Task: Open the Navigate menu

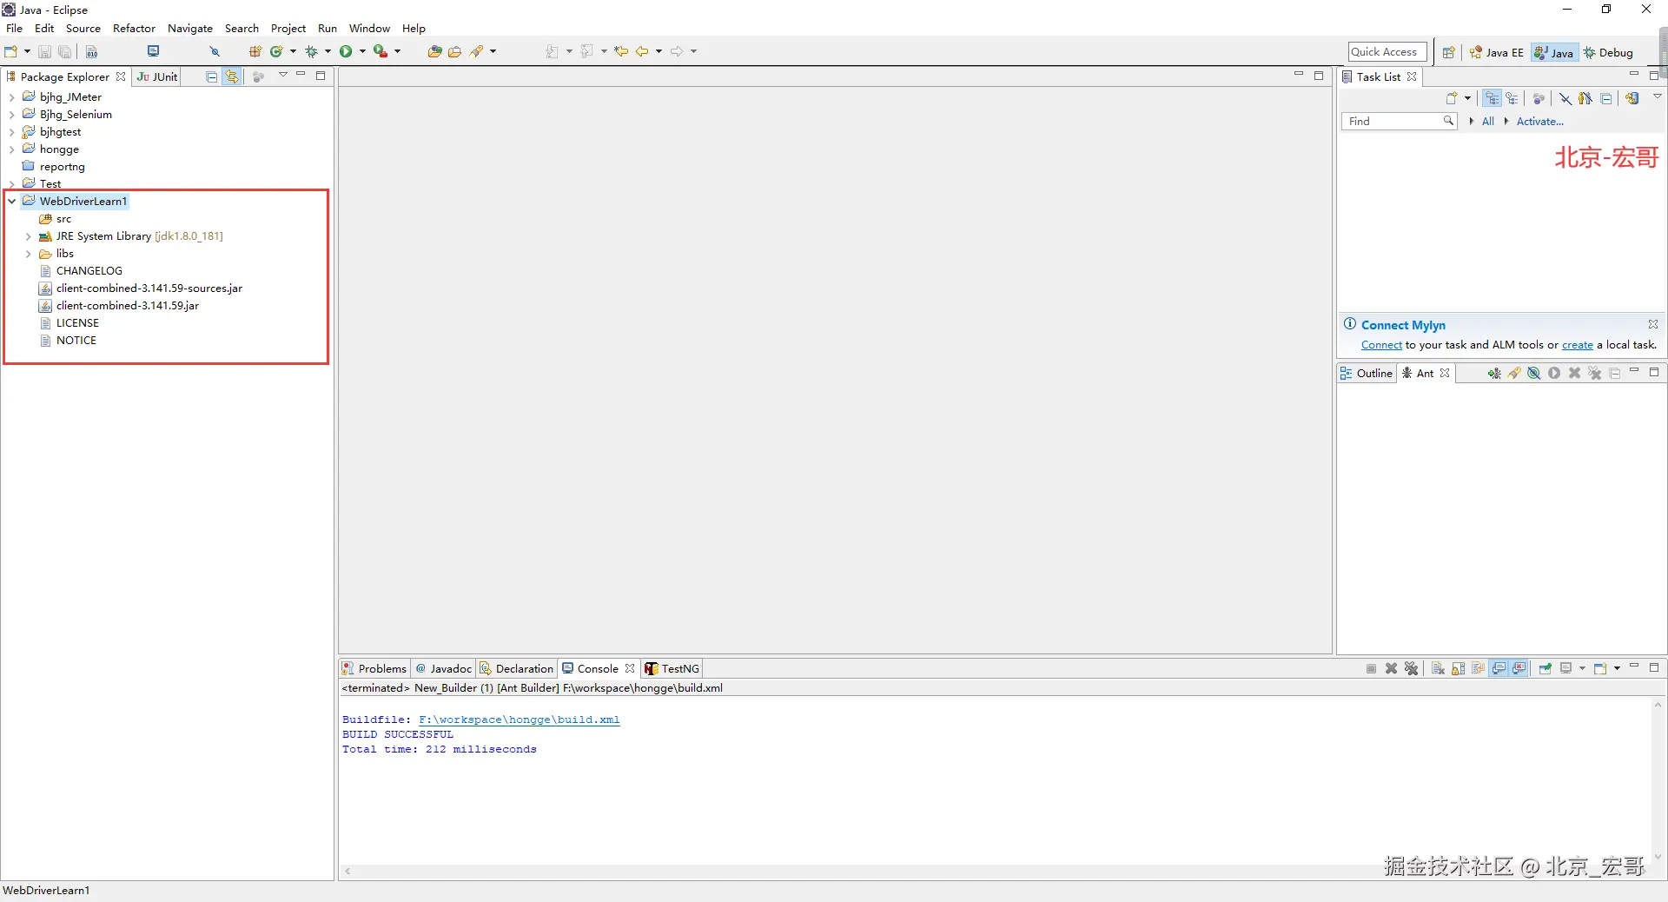Action: tap(190, 29)
